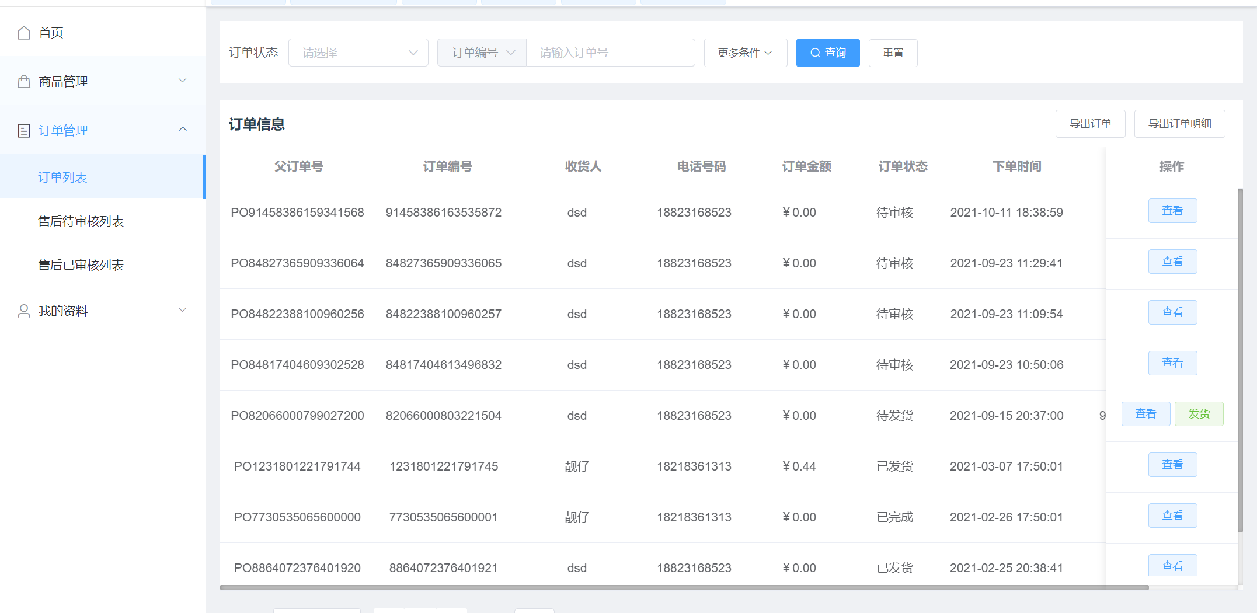Click parent order PO84822388100960256
Image resolution: width=1257 pixels, height=613 pixels.
pos(297,314)
